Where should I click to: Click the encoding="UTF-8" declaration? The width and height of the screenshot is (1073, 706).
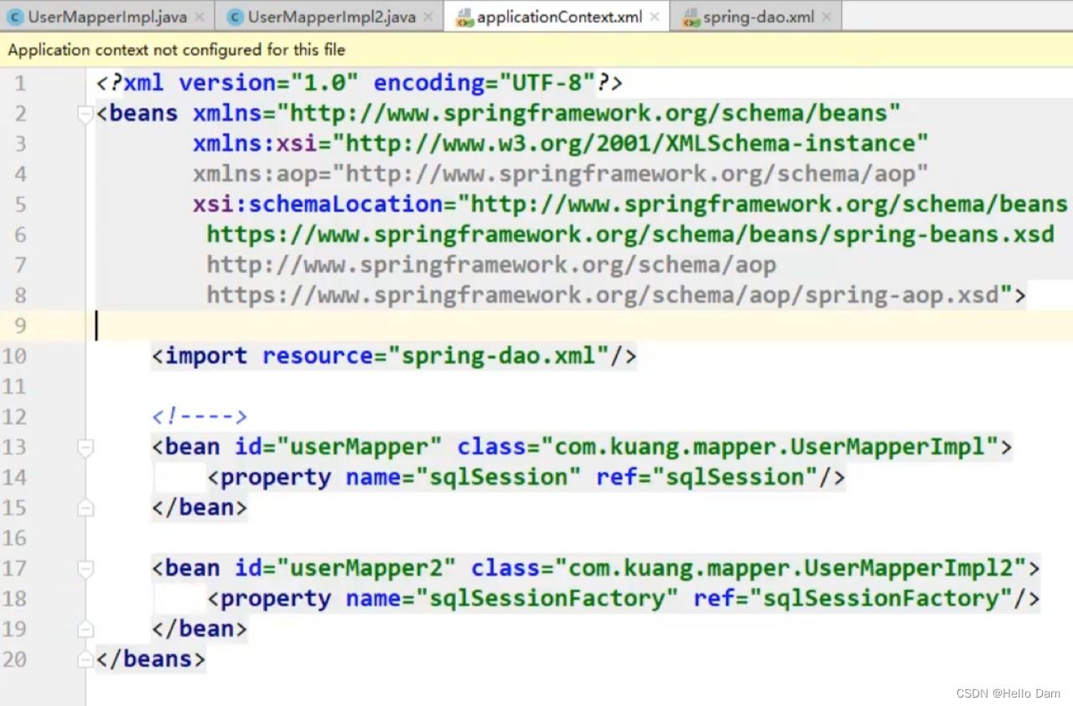pos(485,83)
